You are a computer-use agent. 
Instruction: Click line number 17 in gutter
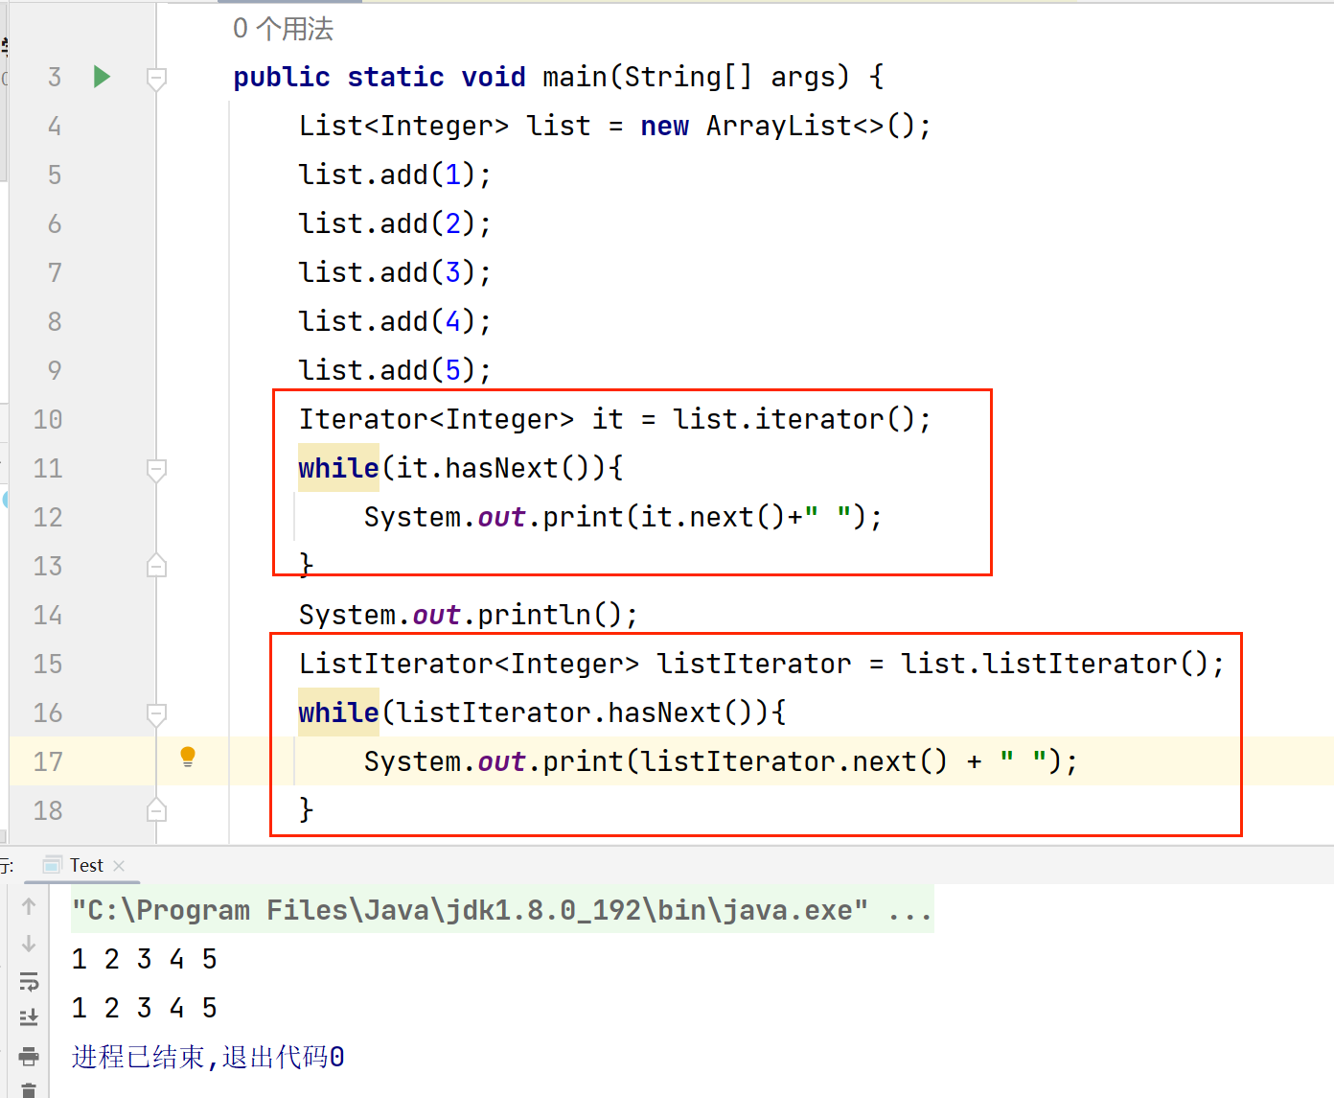pyautogui.click(x=48, y=761)
